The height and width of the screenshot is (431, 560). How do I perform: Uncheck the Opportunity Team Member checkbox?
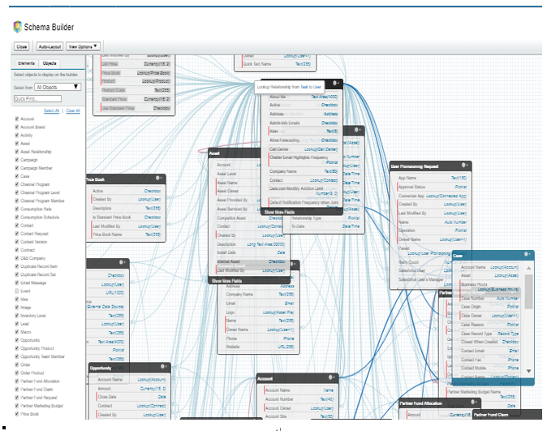click(x=17, y=356)
